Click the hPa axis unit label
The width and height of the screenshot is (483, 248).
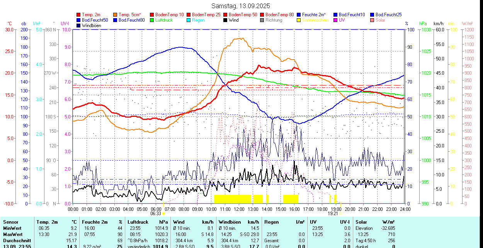point(423,24)
